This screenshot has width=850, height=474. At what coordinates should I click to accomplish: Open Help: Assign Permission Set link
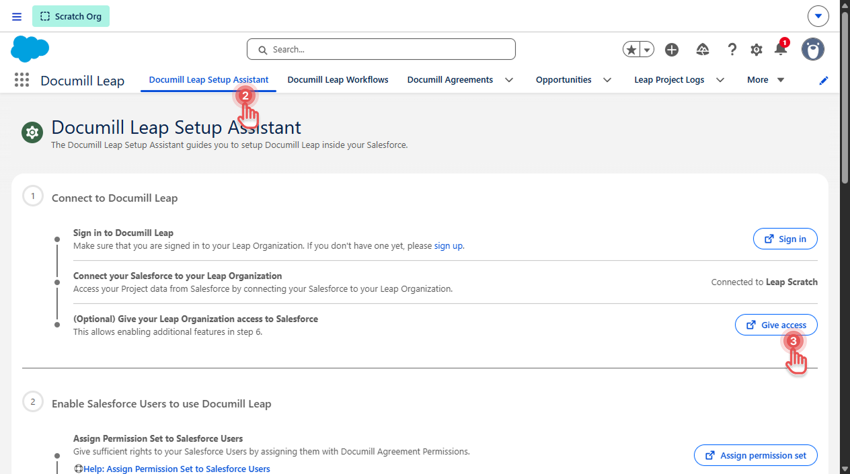[x=177, y=469]
